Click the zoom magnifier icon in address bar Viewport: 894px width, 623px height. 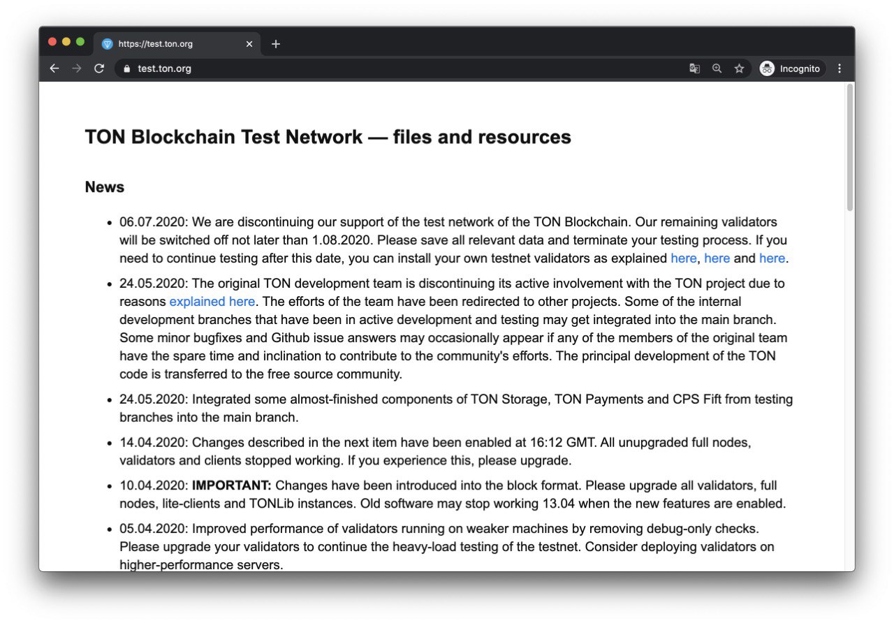(x=717, y=68)
